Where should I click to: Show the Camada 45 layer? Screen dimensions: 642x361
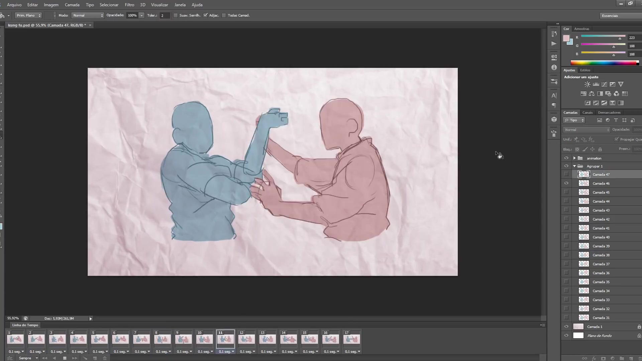(x=566, y=192)
